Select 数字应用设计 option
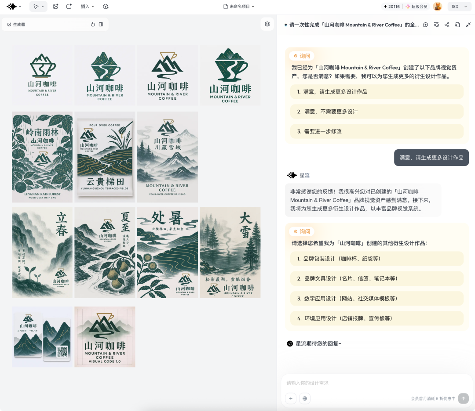Screen dimensions: 475x411 coord(376,299)
